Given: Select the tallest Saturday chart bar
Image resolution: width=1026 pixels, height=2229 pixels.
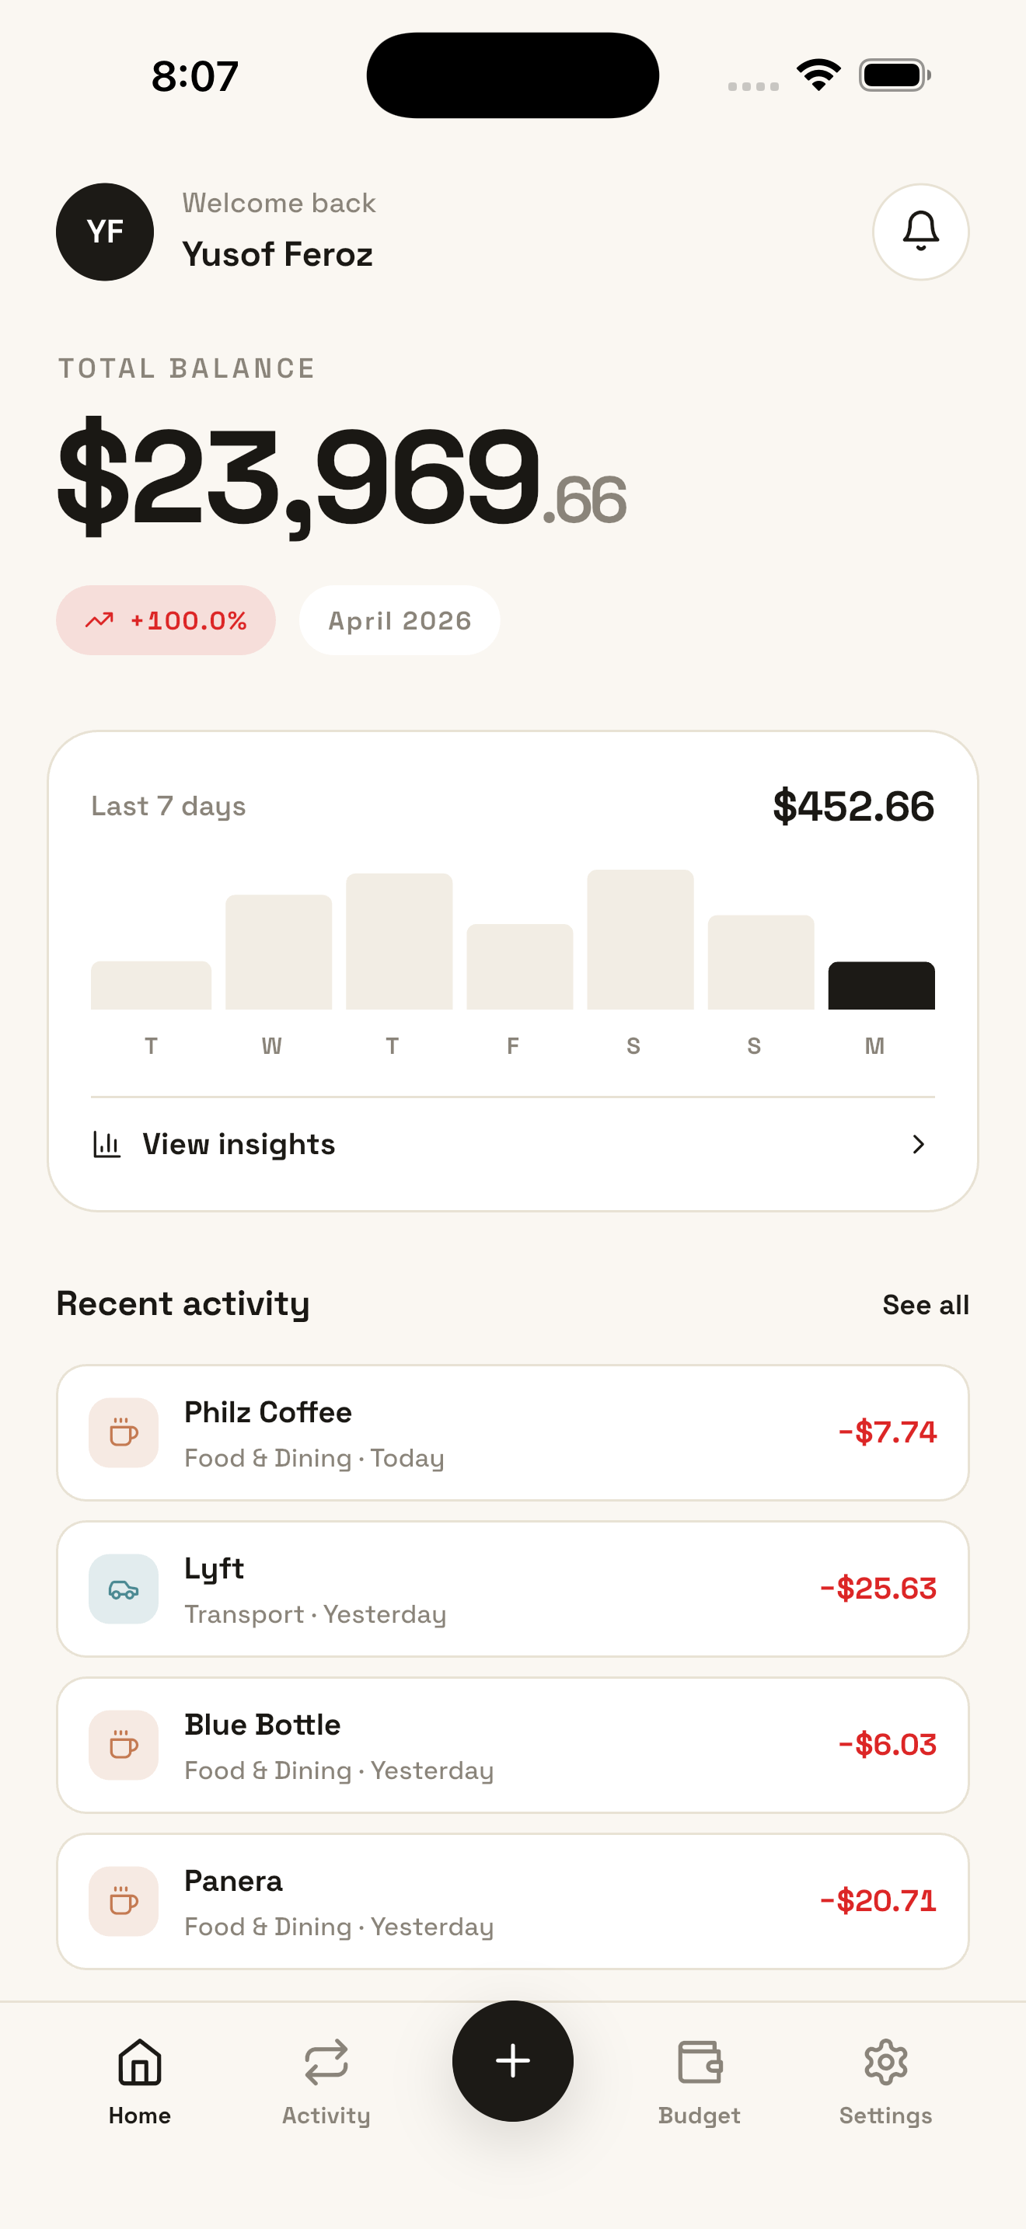Looking at the screenshot, I should click(x=640, y=940).
